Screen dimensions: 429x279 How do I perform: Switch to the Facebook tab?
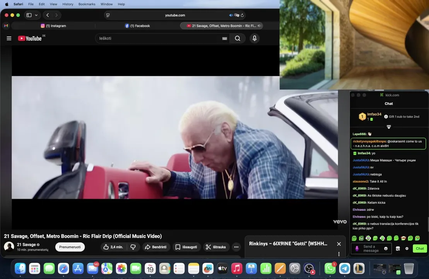tap(137, 26)
